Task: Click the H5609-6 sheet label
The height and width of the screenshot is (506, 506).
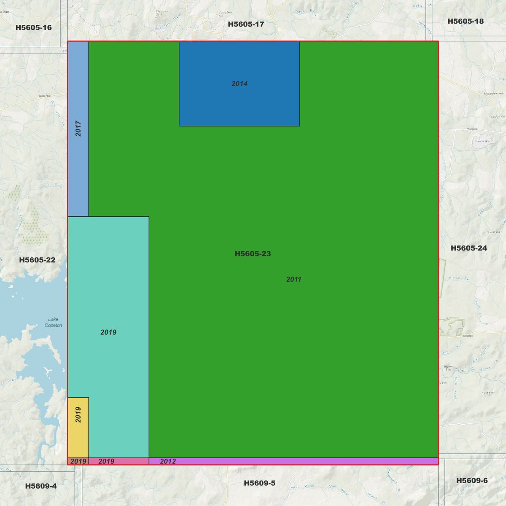Action: click(472, 481)
